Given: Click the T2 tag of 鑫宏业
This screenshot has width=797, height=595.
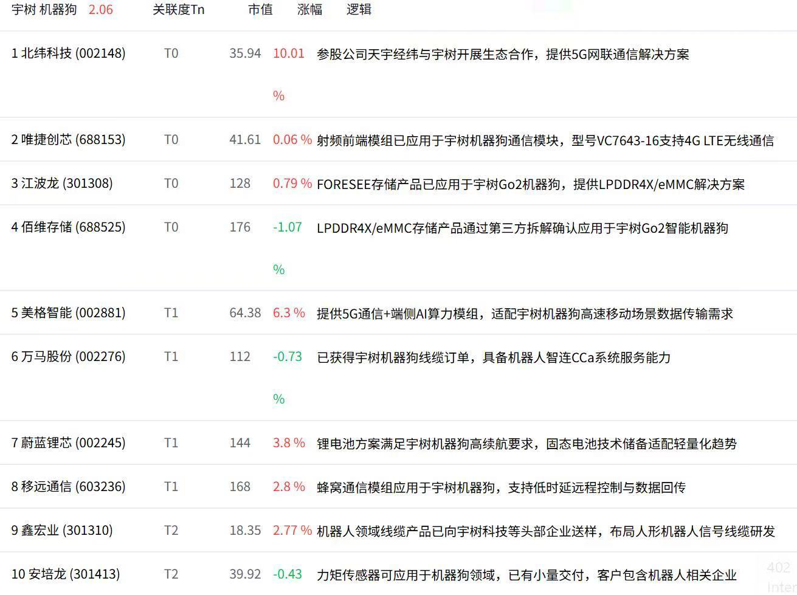Looking at the screenshot, I should [x=171, y=531].
